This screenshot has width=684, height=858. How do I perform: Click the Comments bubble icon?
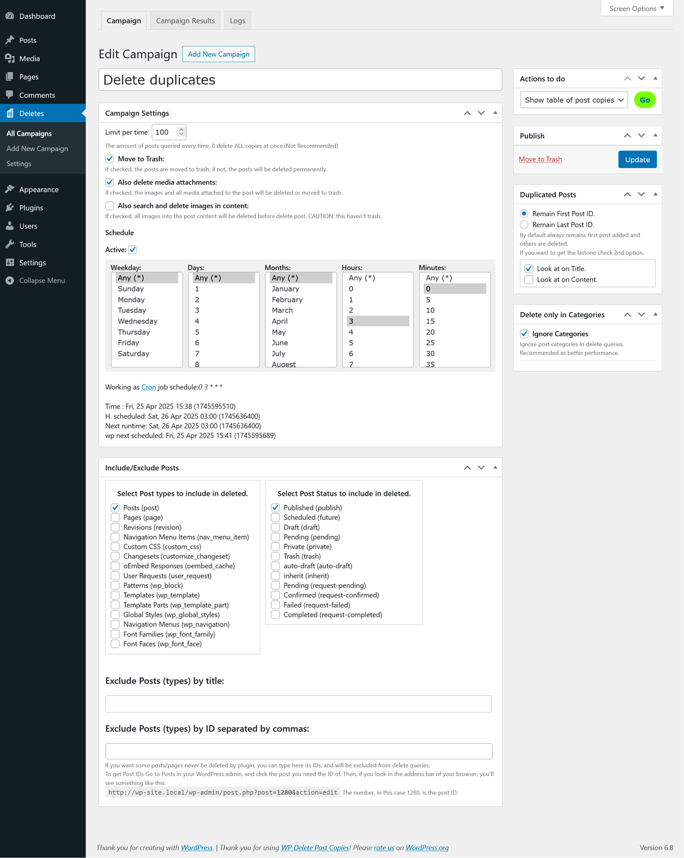10,95
